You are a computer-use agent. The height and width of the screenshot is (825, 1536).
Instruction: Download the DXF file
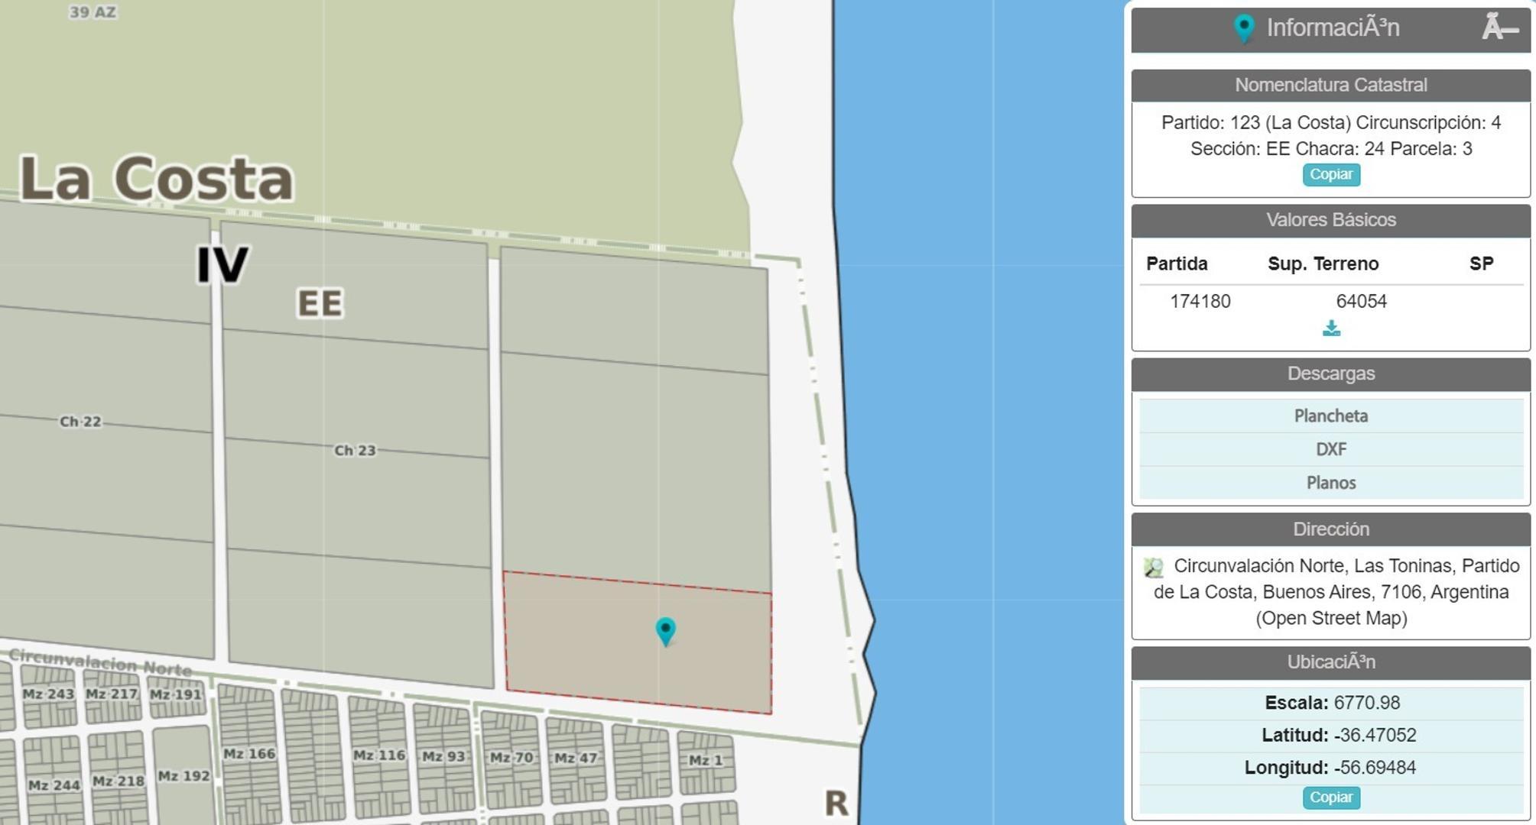point(1330,449)
